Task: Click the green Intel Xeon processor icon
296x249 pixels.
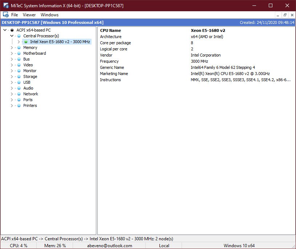Action: click(26, 42)
